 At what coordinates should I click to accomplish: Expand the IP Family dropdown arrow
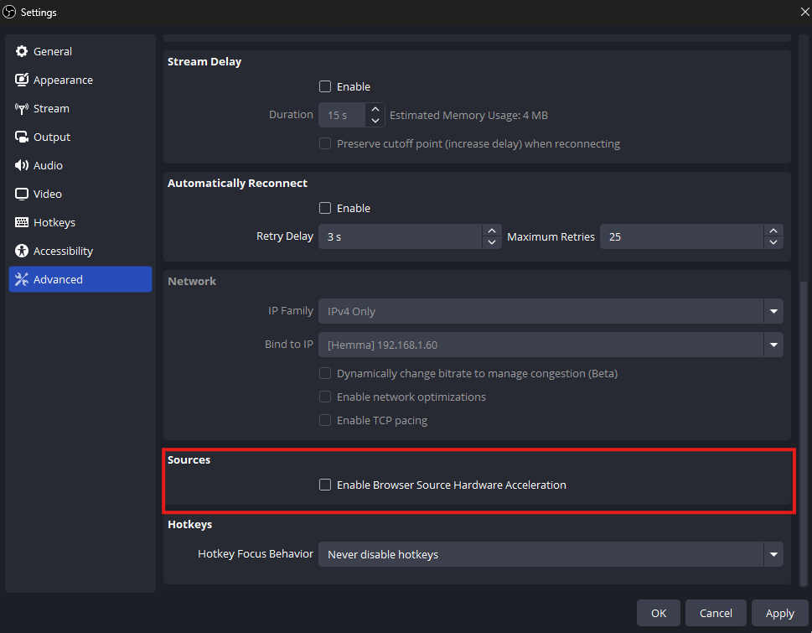pyautogui.click(x=773, y=311)
